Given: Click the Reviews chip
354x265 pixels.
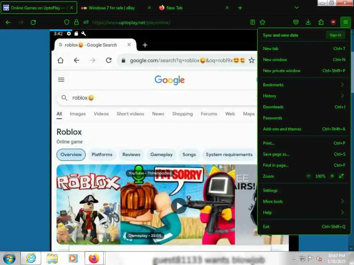Looking at the screenshot, I should pos(131,155).
